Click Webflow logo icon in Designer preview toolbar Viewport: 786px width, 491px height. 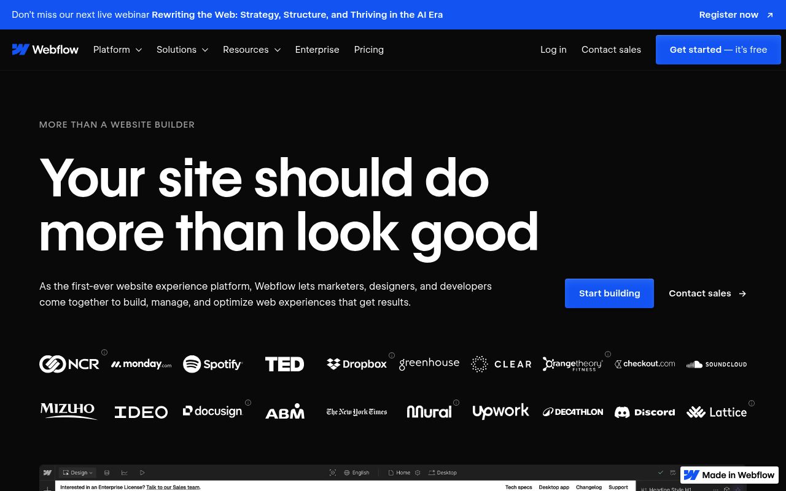pos(47,473)
